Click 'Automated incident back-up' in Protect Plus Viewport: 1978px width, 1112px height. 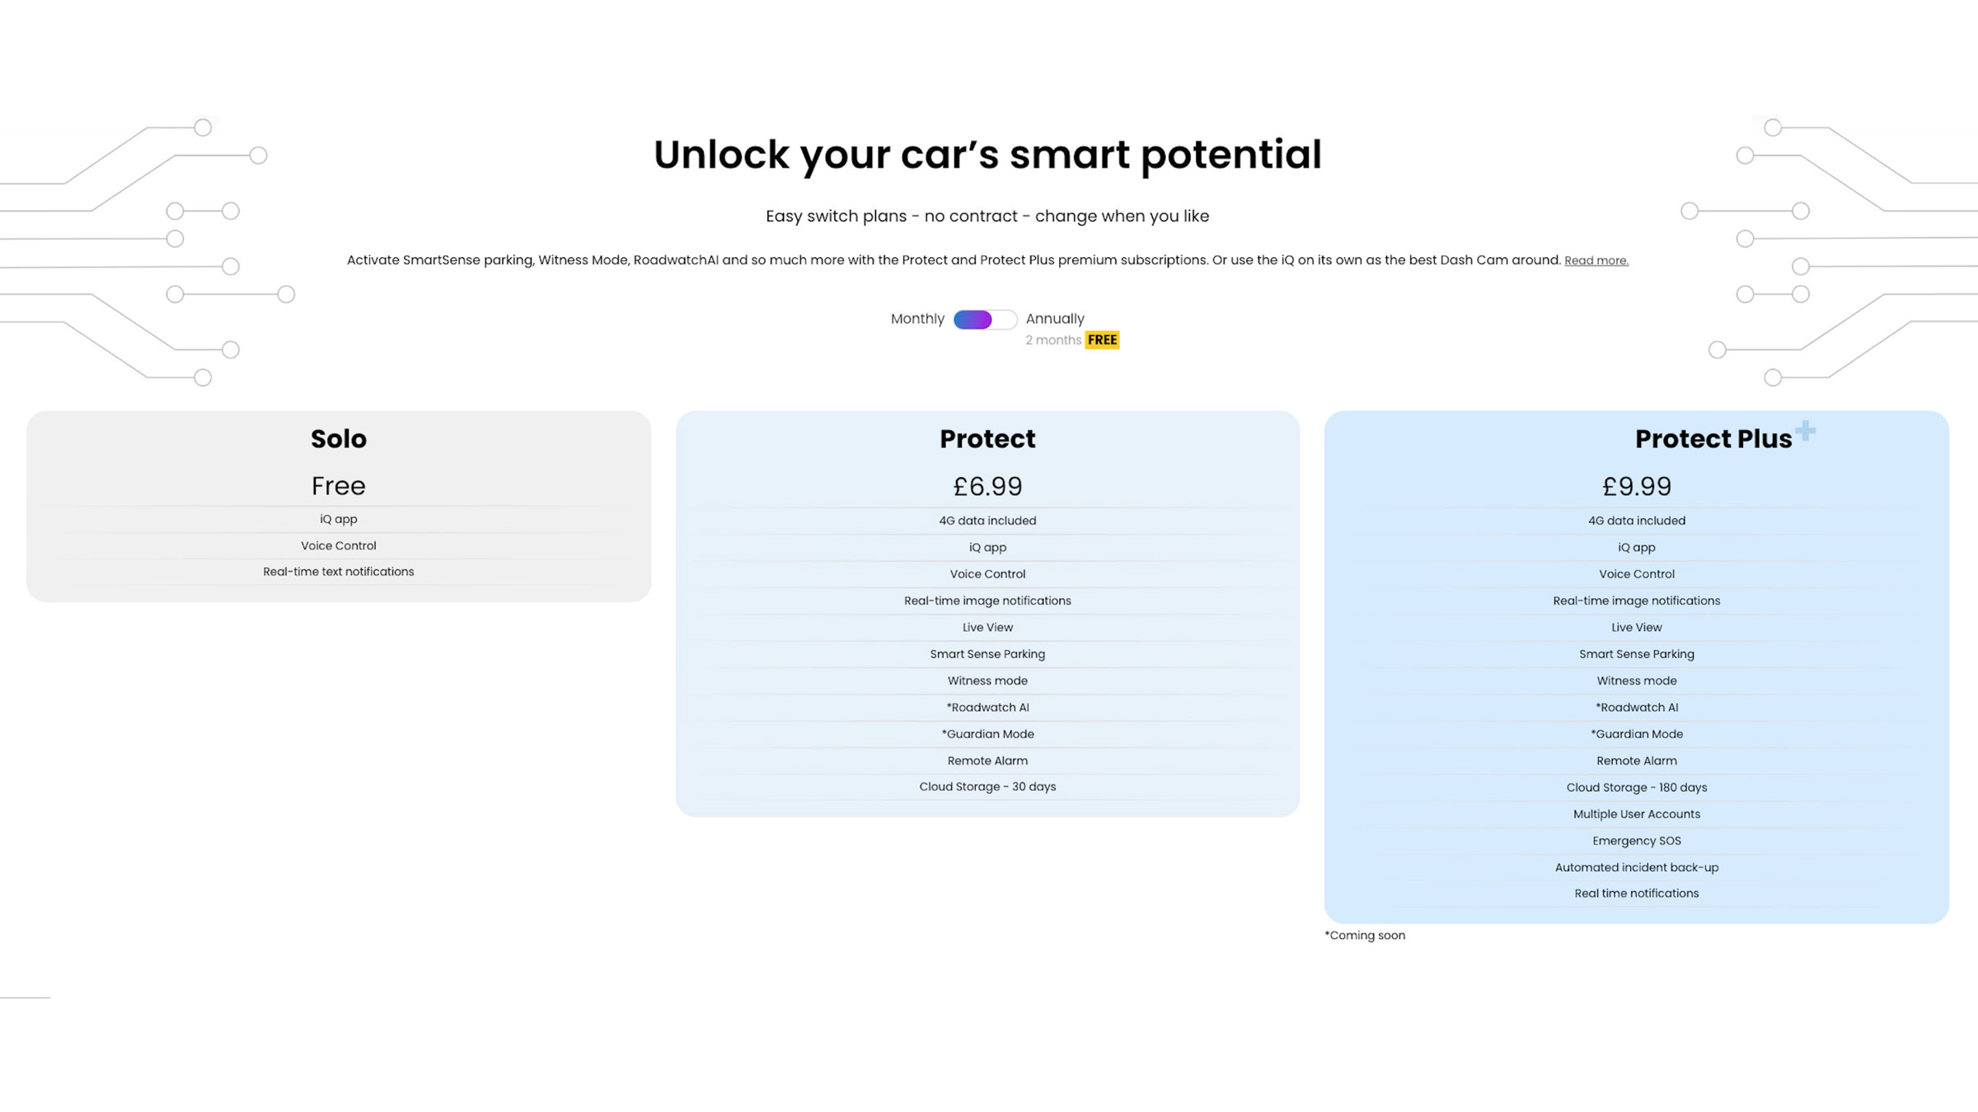[1636, 867]
